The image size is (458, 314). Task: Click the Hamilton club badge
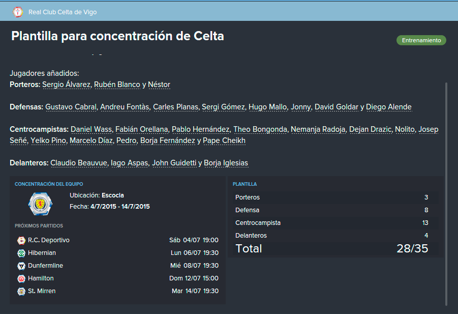21,278
